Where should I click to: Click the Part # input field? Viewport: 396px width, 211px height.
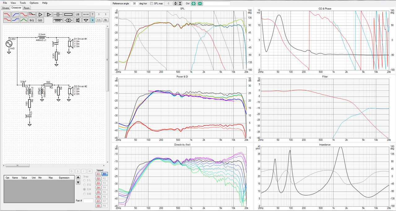click(88, 201)
